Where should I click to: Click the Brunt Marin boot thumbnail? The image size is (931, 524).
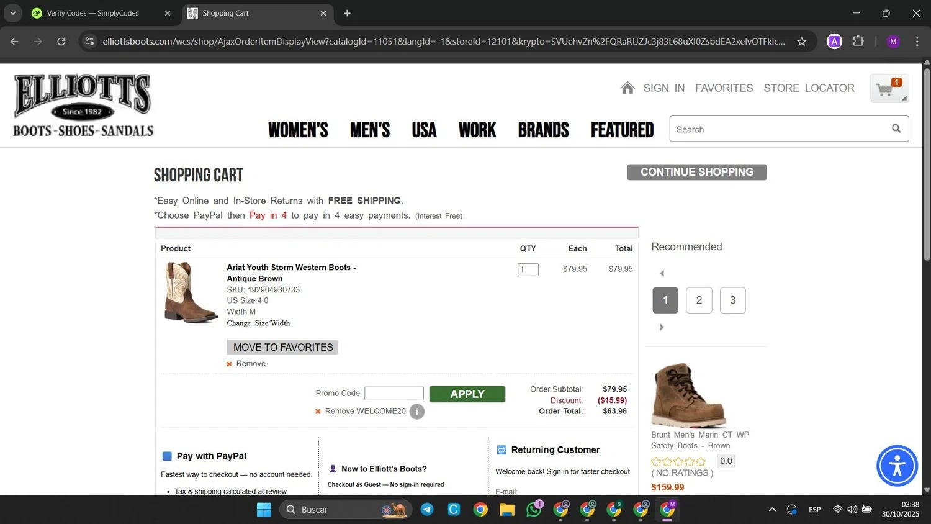689,395
